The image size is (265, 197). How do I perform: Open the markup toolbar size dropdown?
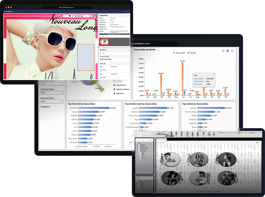click(66, 16)
